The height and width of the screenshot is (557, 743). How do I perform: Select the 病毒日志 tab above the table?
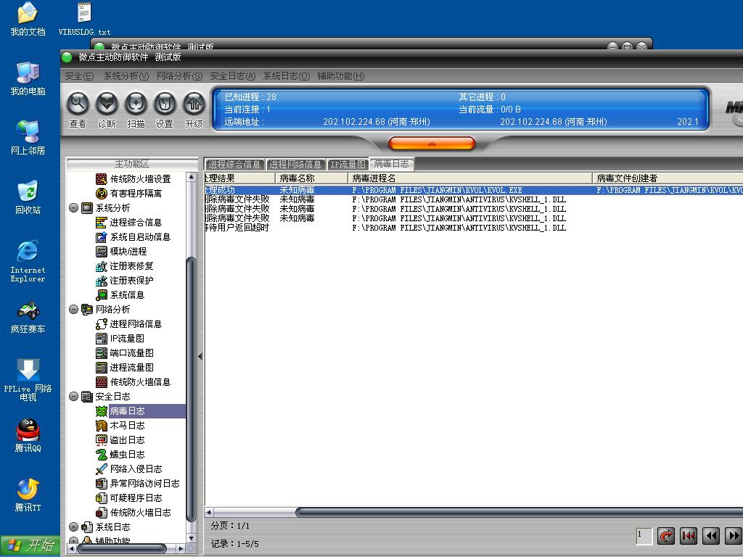click(x=391, y=164)
